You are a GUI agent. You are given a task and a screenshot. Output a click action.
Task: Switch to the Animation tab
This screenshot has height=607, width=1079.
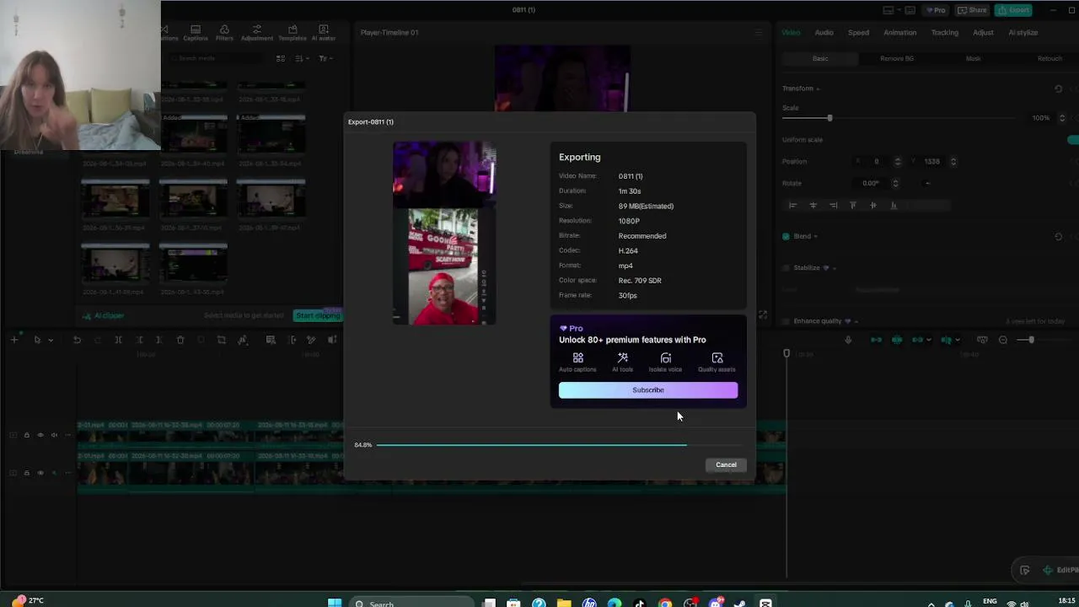(899, 33)
